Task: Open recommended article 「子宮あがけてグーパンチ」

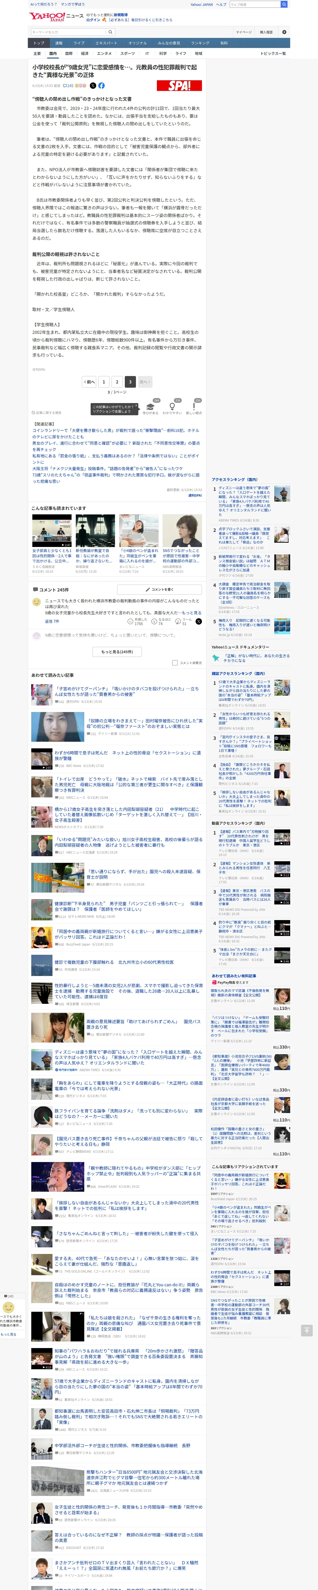Action: pos(127,691)
